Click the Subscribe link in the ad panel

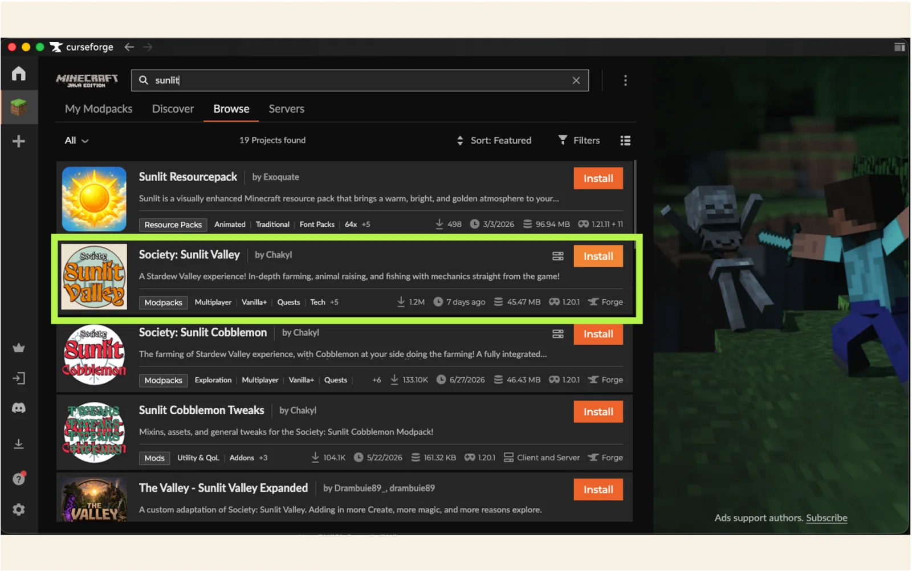(826, 518)
